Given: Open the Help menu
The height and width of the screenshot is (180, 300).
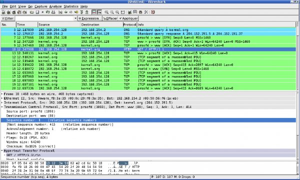Looking at the screenshot, I should (x=84, y=6).
